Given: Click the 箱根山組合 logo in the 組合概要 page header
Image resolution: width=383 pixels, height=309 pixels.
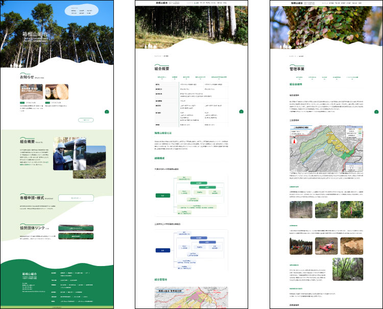Looking at the screenshot, I should (x=148, y=3).
